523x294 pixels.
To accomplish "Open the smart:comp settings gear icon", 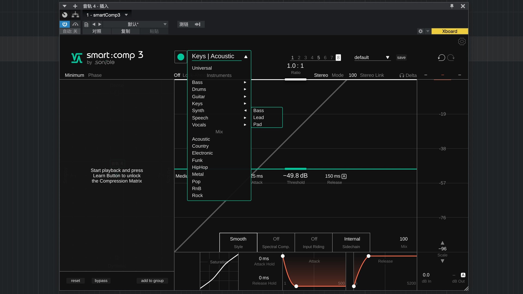I will [462, 41].
